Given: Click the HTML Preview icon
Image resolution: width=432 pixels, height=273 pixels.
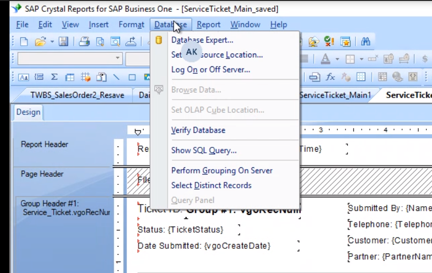Looking at the screenshot, I should [115, 42].
